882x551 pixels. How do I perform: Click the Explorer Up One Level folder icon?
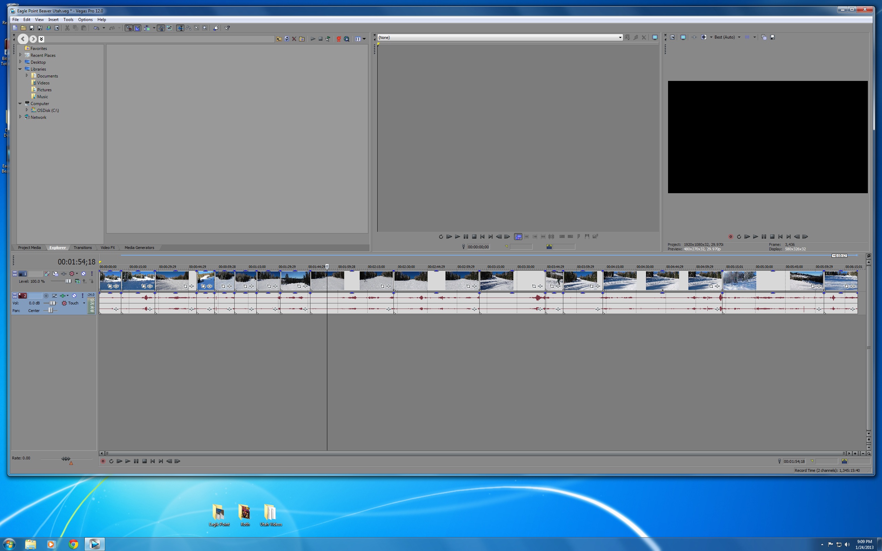[x=279, y=39]
